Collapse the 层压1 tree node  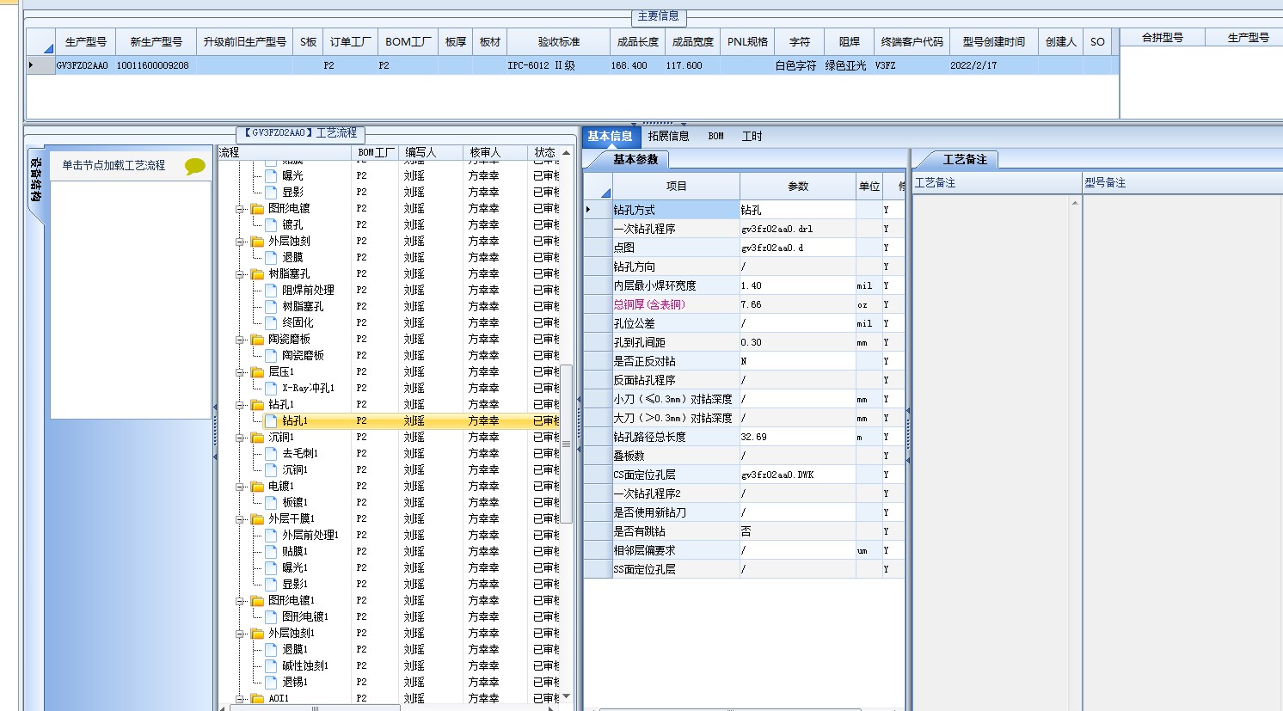(x=240, y=372)
